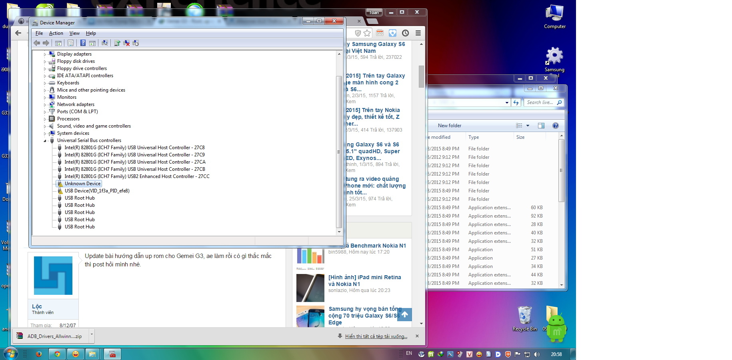Select USB Device(VID_1f3a_PID_efe8) entry
This screenshot has height=360, width=732.
click(97, 191)
